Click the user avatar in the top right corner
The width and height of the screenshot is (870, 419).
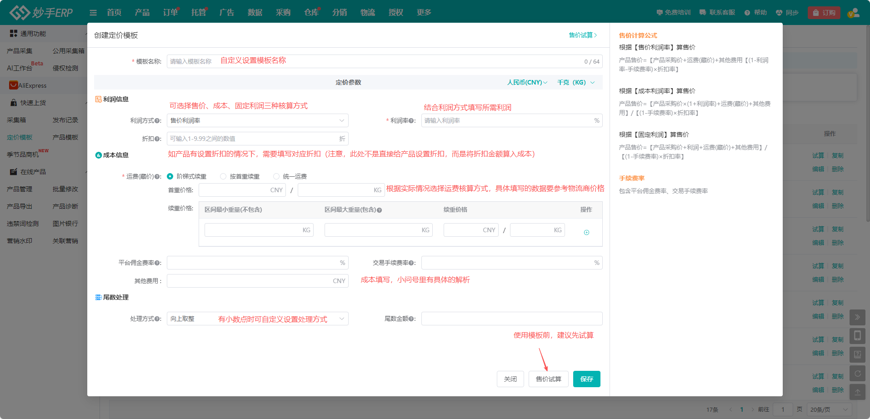click(853, 12)
